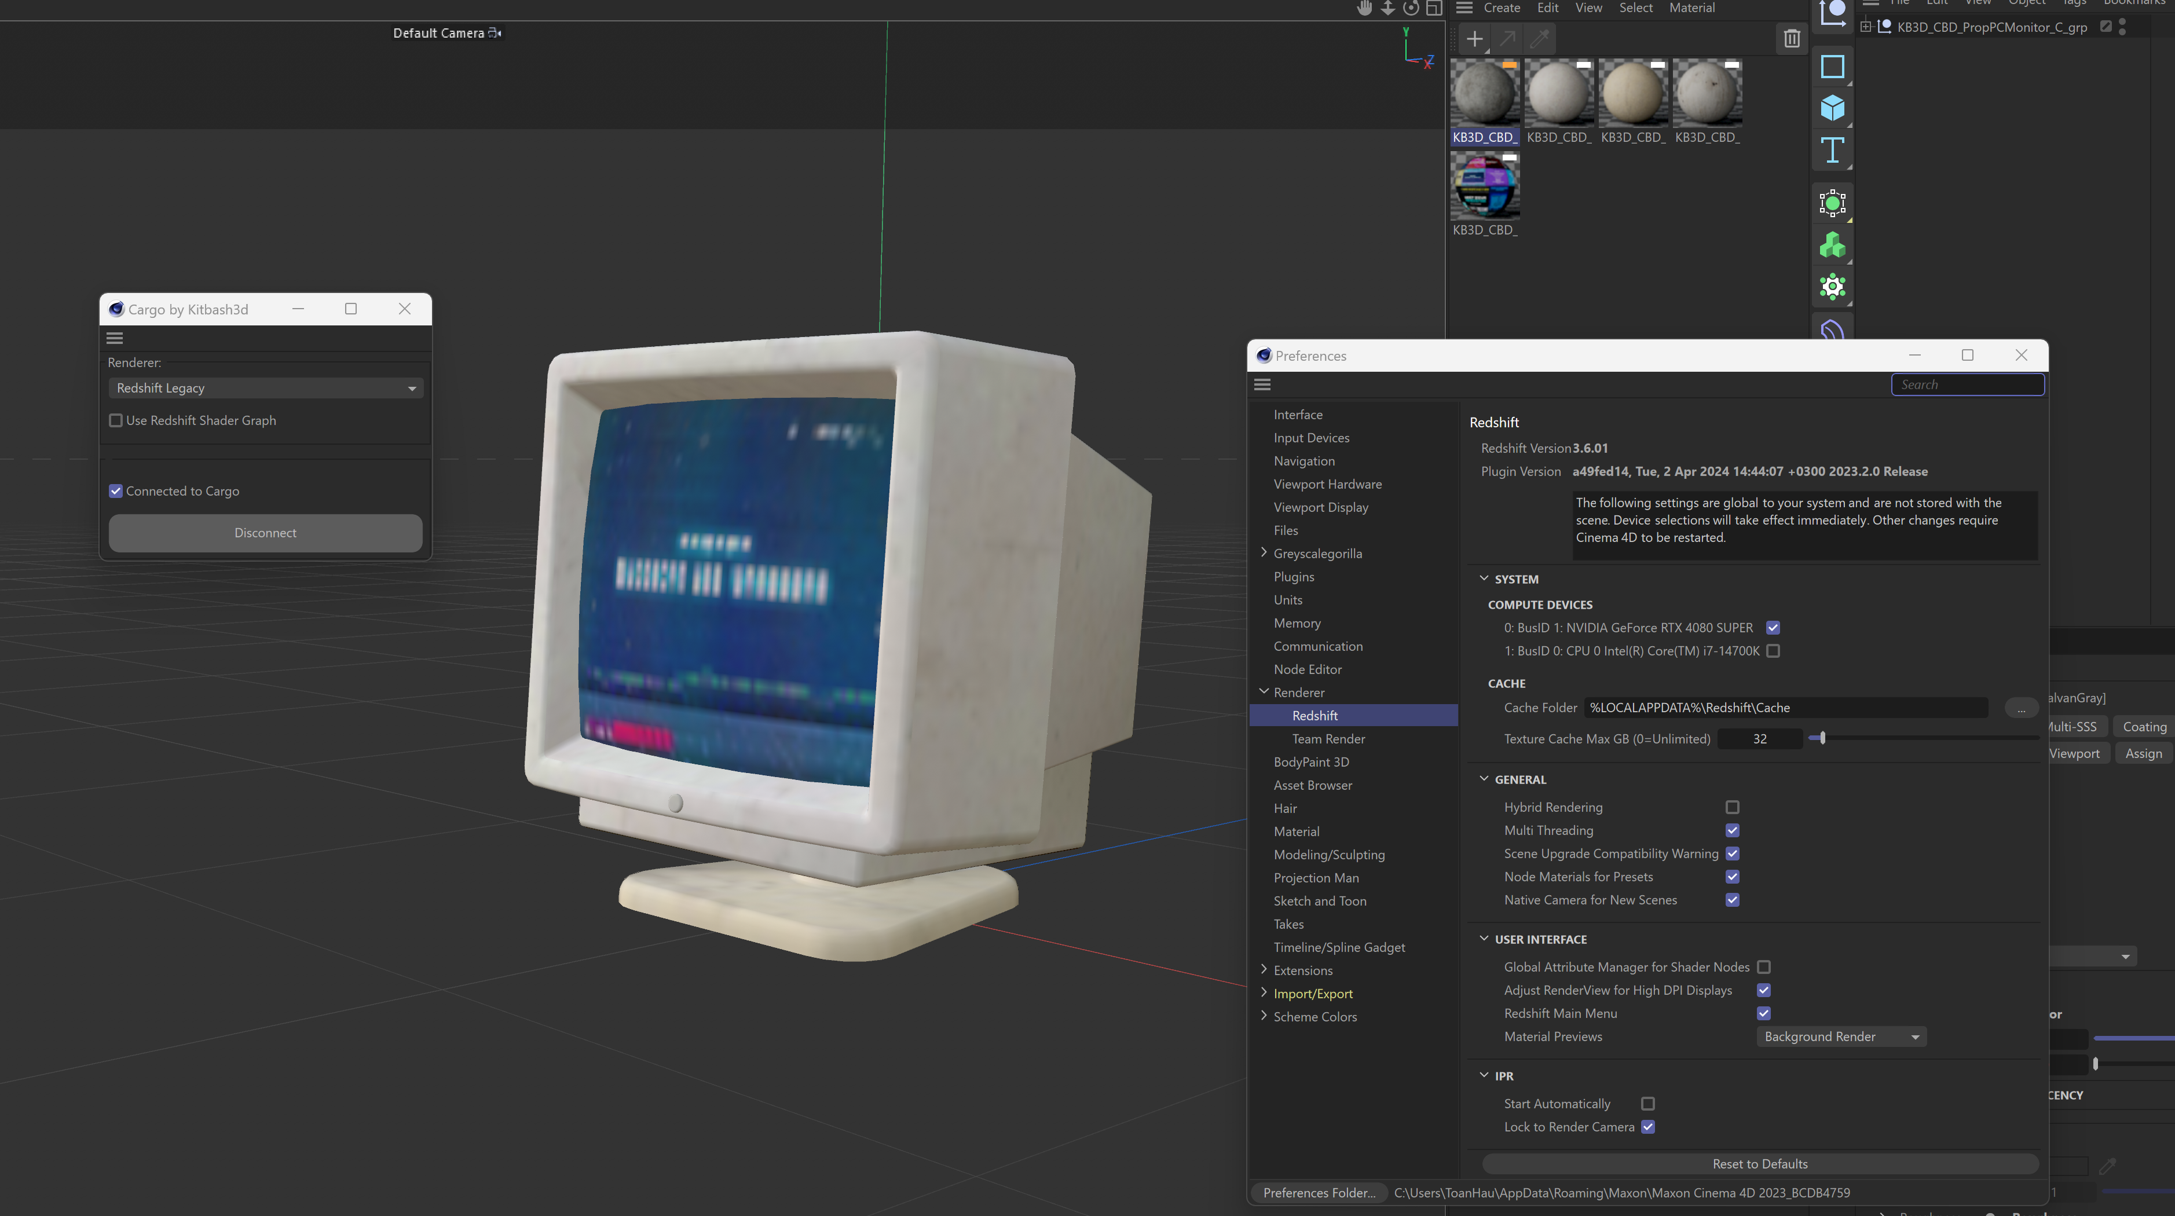
Task: Click the Assign button at right edge
Action: 2143,753
